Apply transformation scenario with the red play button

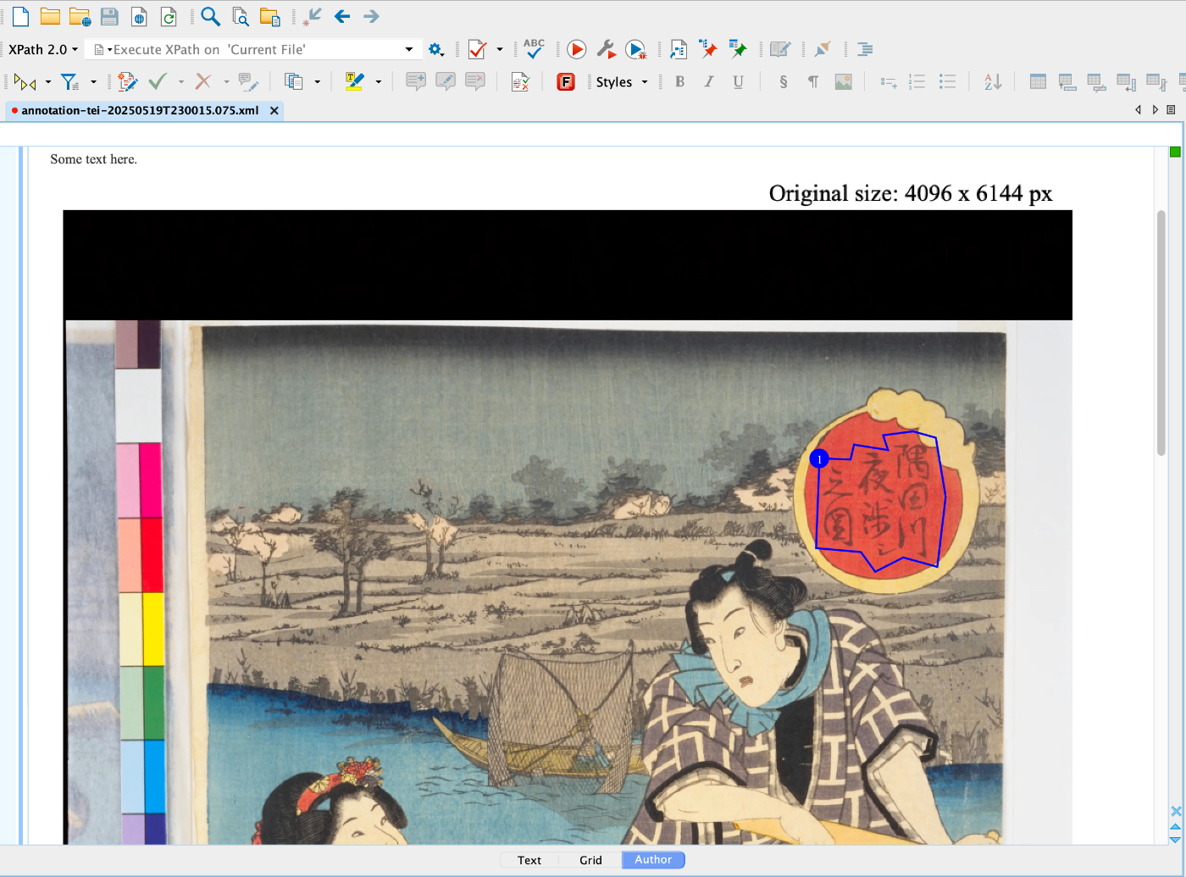(x=576, y=49)
